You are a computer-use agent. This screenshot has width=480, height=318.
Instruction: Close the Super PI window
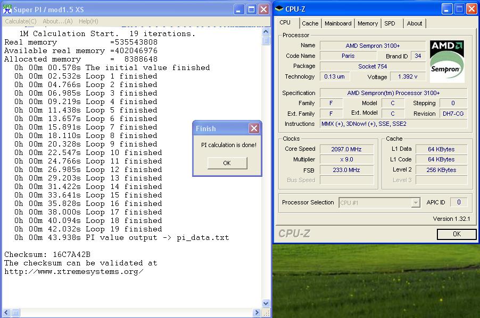[x=263, y=10]
